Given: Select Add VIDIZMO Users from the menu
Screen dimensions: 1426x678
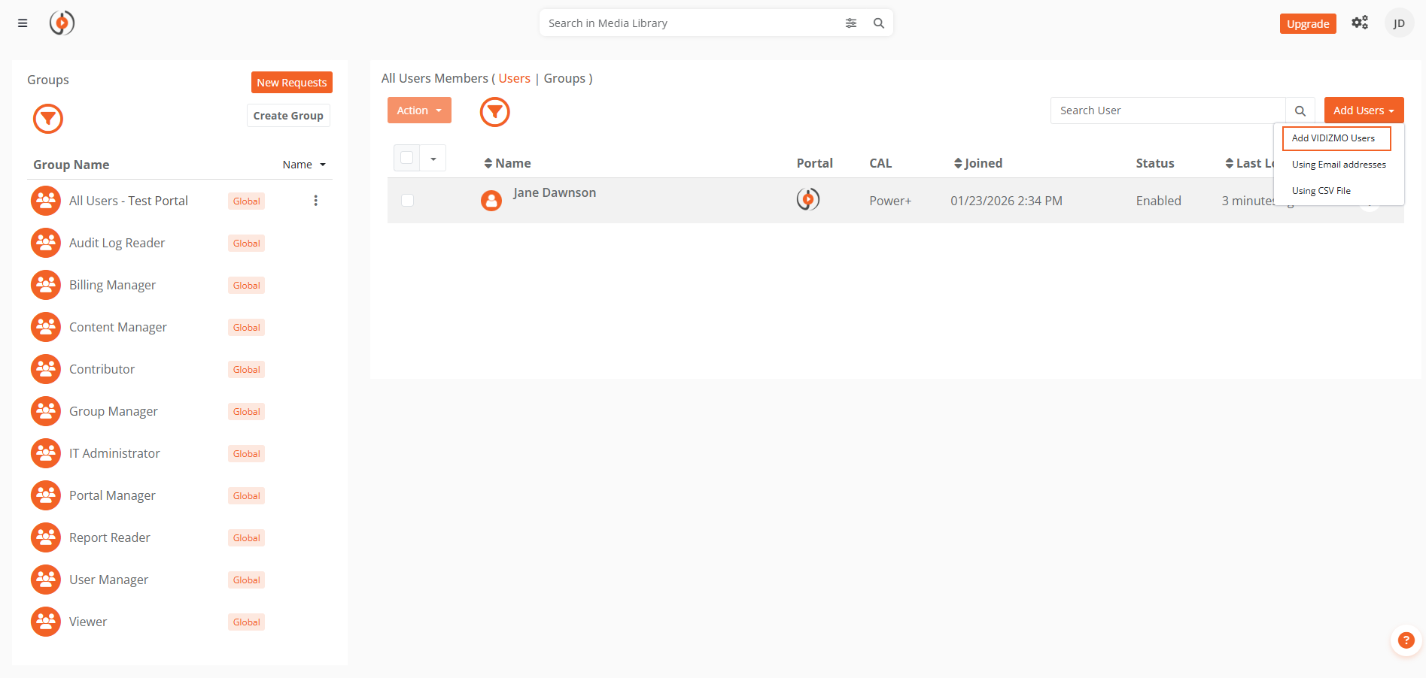Looking at the screenshot, I should (x=1335, y=138).
